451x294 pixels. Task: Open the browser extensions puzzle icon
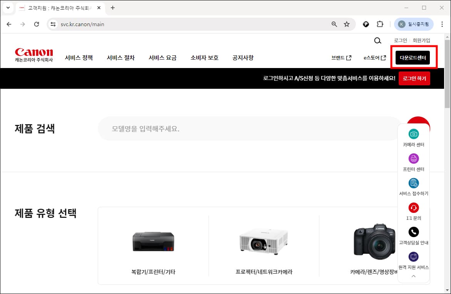click(380, 24)
